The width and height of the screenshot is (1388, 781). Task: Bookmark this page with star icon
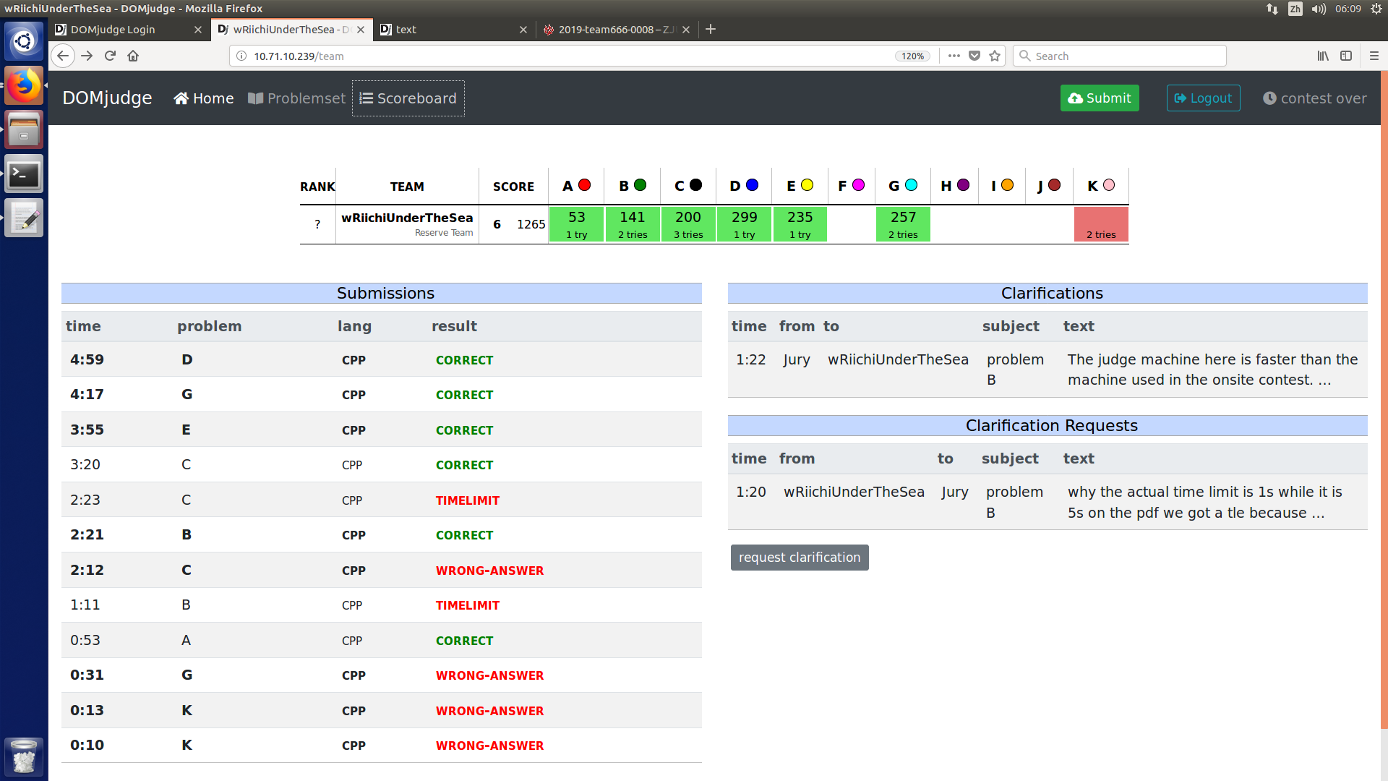point(995,56)
